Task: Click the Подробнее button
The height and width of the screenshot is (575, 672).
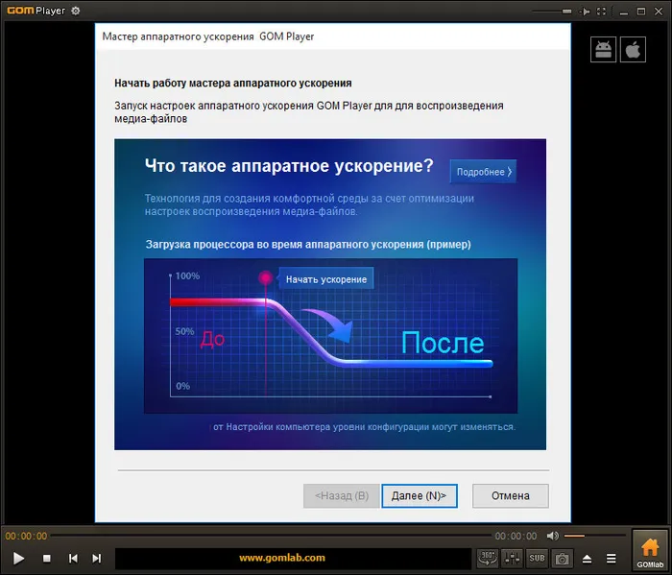Action: [484, 172]
